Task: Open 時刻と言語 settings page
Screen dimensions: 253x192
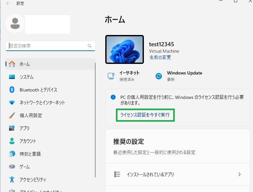Action: pyautogui.click(x=50, y=154)
